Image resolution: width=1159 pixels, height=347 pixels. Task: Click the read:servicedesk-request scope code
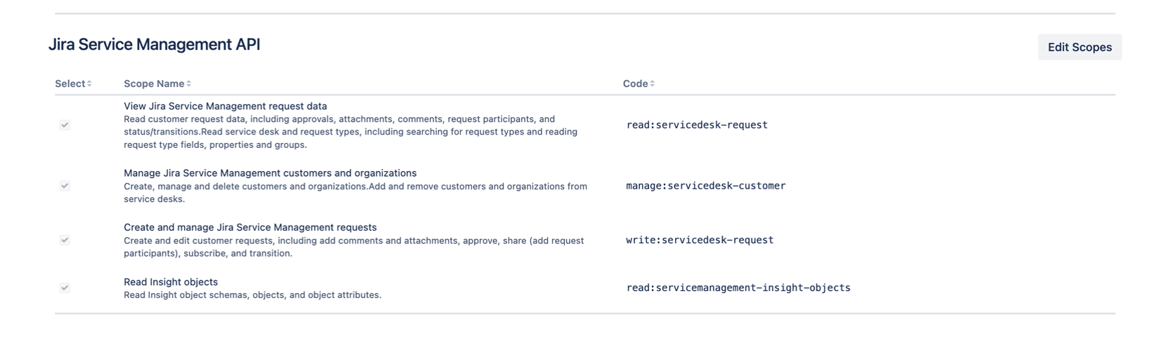pos(697,125)
